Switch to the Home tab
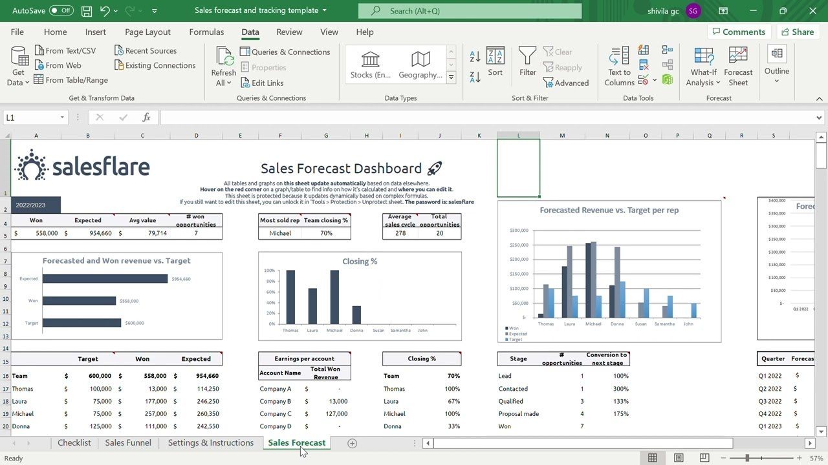 55,32
